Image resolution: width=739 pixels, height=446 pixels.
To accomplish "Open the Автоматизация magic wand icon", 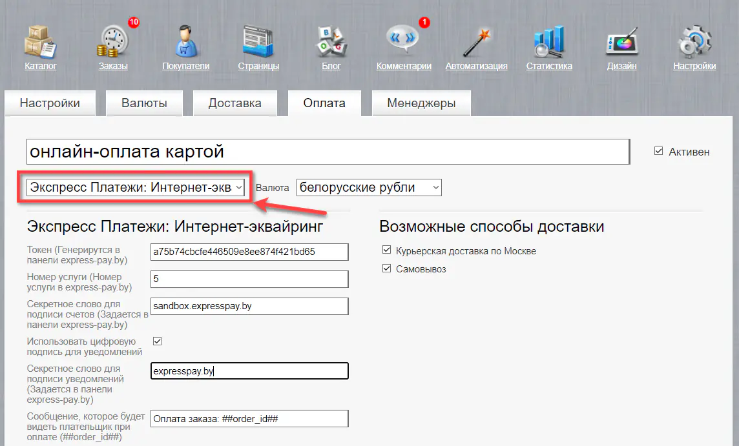I will pyautogui.click(x=476, y=39).
